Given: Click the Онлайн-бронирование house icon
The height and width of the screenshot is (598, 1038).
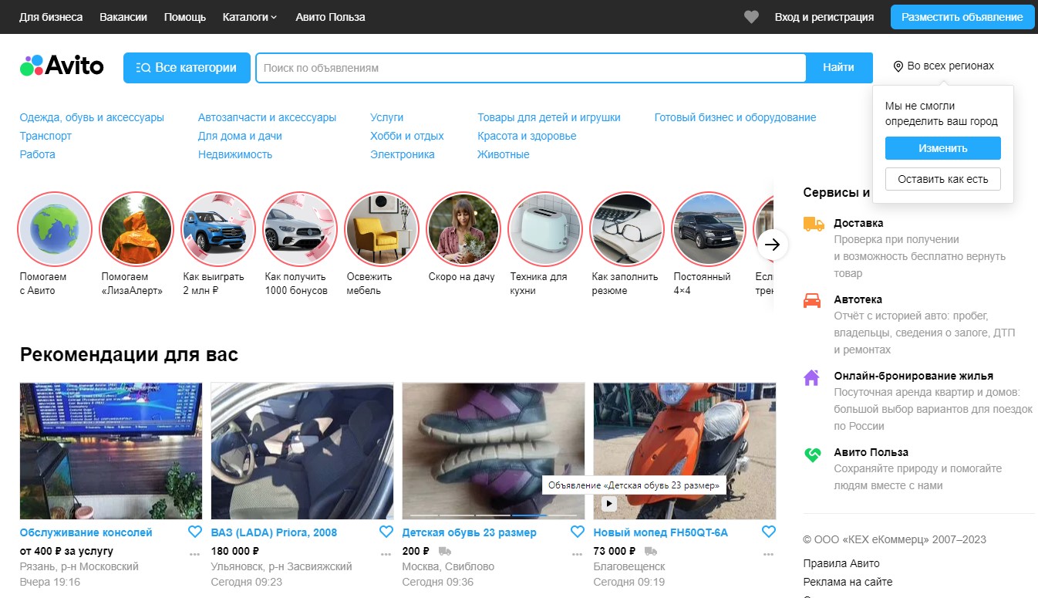Looking at the screenshot, I should (x=811, y=377).
